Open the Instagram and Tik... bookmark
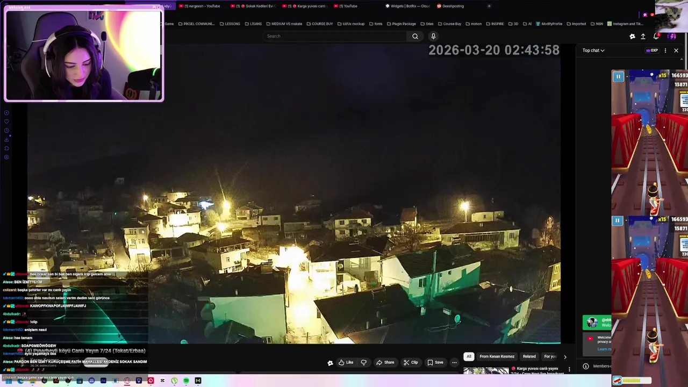 pos(625,24)
